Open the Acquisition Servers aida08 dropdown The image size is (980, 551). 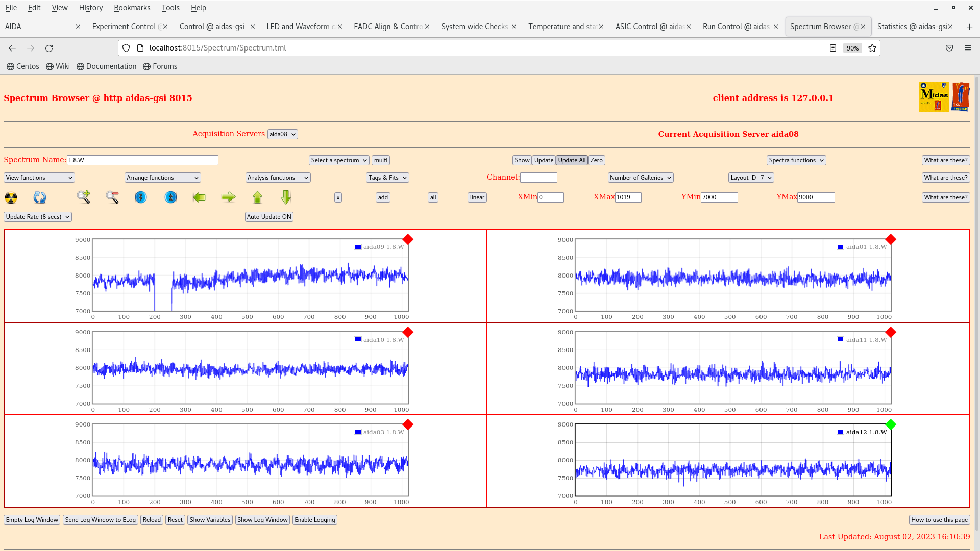(x=282, y=134)
